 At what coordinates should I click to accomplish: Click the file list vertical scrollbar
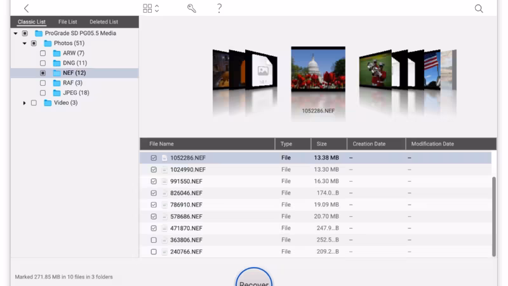coord(494,217)
